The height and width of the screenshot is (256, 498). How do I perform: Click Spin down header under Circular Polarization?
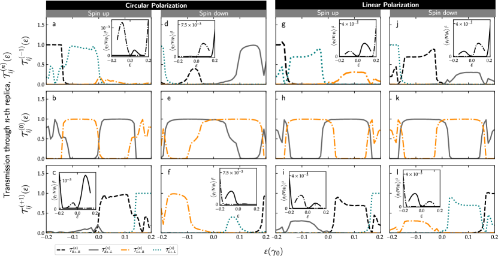[213, 13]
